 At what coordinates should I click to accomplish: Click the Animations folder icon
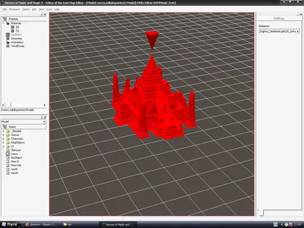(8, 42)
